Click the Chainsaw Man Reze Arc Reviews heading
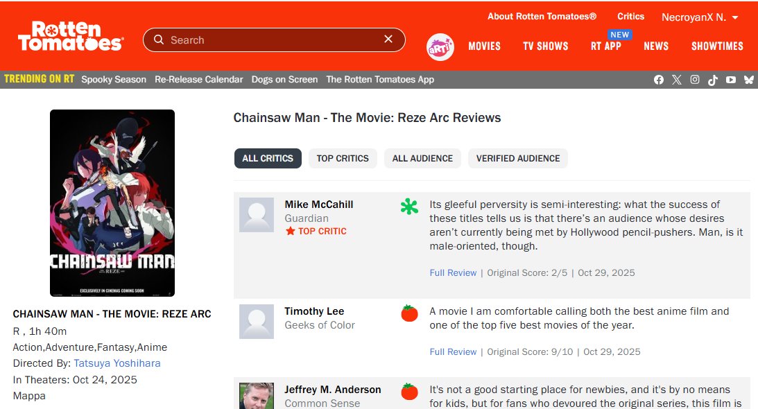Image resolution: width=758 pixels, height=409 pixels. tap(367, 118)
